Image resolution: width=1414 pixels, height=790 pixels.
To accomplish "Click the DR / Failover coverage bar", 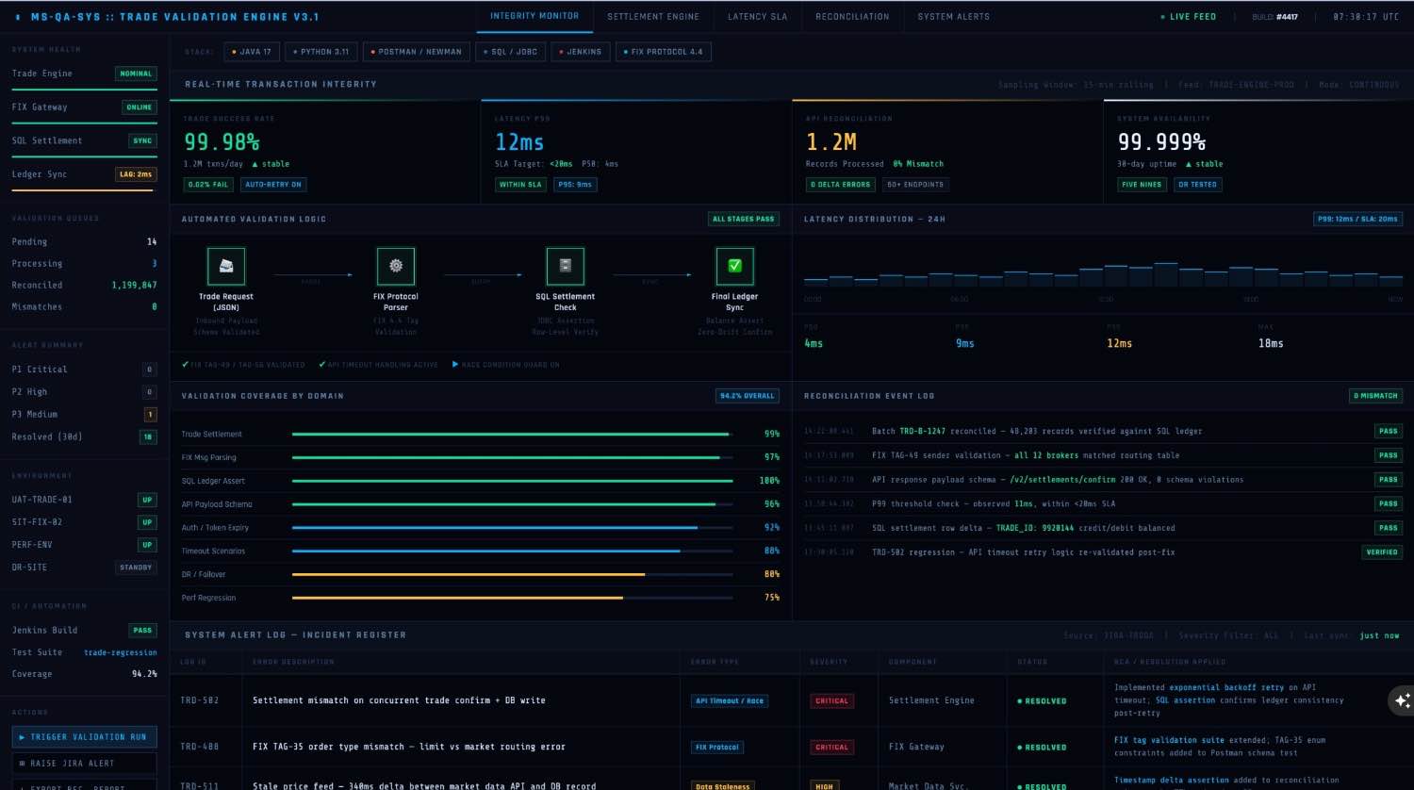I will [512, 574].
